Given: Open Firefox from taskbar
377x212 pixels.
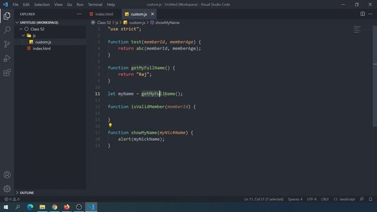Looking at the screenshot, I should 67,207.
